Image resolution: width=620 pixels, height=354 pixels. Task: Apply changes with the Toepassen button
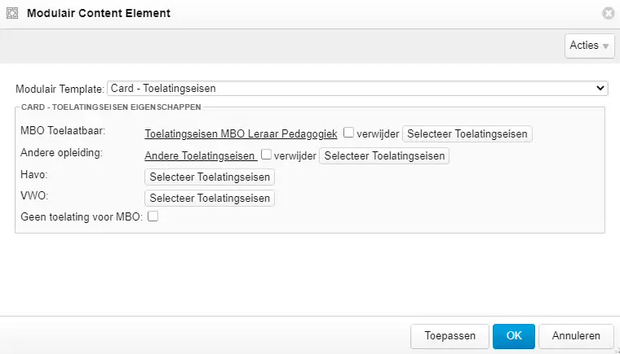[449, 335]
